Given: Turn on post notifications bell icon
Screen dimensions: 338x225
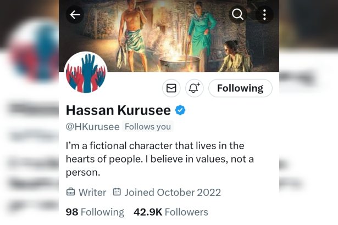Looking at the screenshot, I should coord(195,88).
